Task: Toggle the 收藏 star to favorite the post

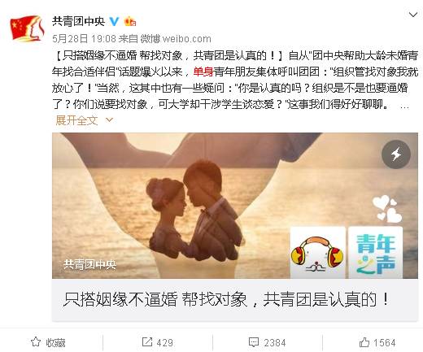Action: click(x=48, y=342)
